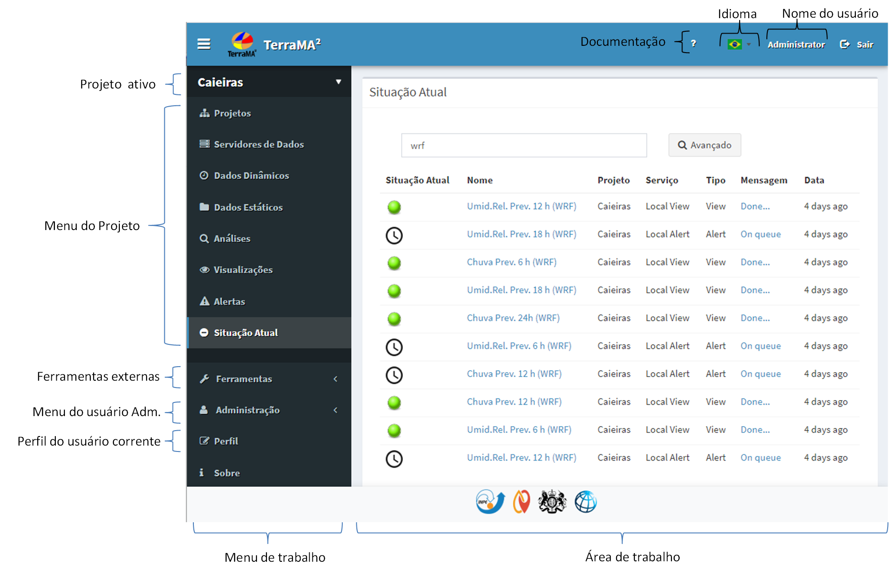This screenshot has width=889, height=574.
Task: Click the Avançado search button
Action: pos(704,145)
